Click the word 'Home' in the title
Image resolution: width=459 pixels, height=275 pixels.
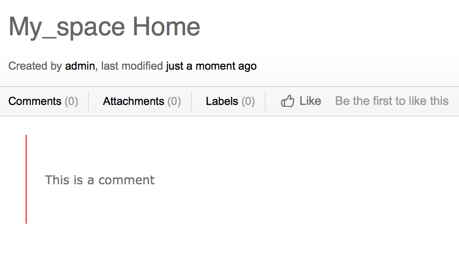pyautogui.click(x=166, y=27)
